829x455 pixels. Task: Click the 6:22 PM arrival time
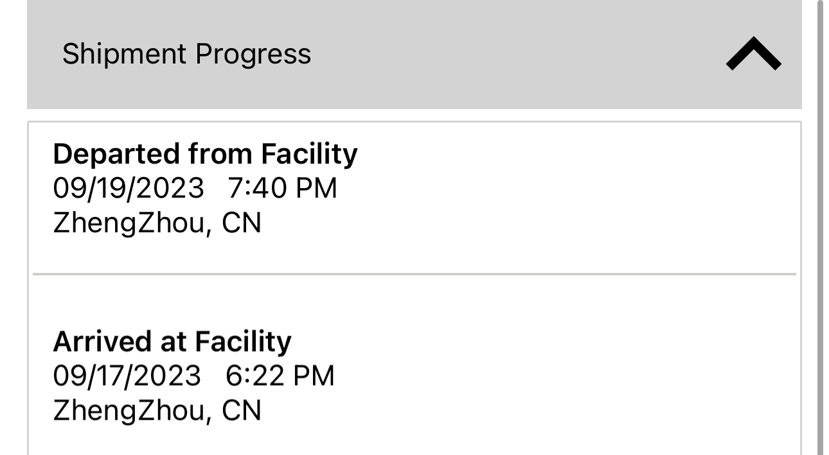point(280,376)
